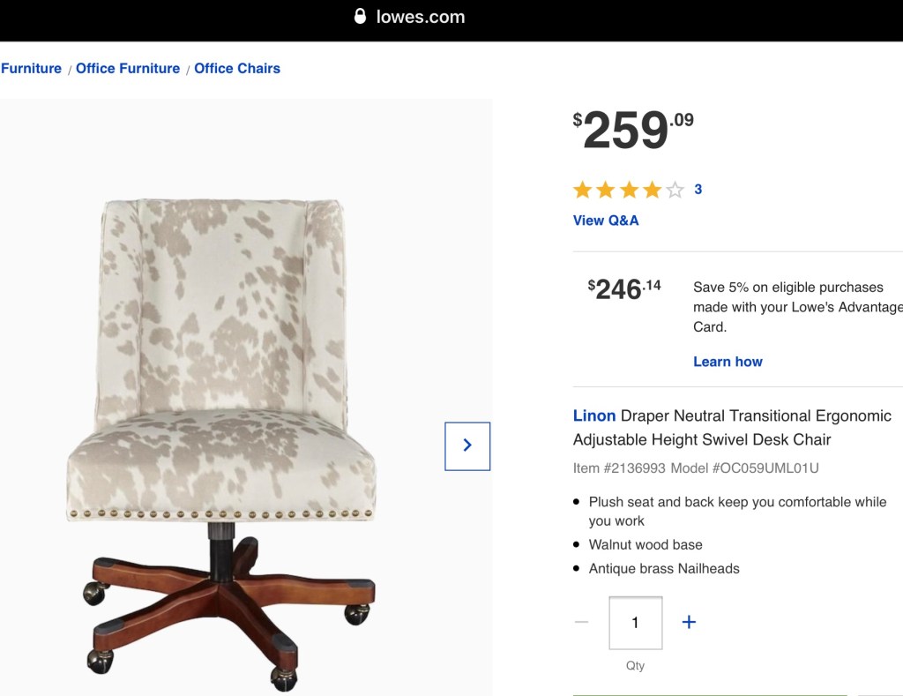The height and width of the screenshot is (696, 903).
Task: Click the Learn how link
Action: (x=728, y=362)
